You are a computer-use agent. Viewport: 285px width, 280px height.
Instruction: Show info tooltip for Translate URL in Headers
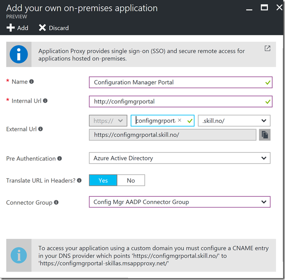(79, 180)
